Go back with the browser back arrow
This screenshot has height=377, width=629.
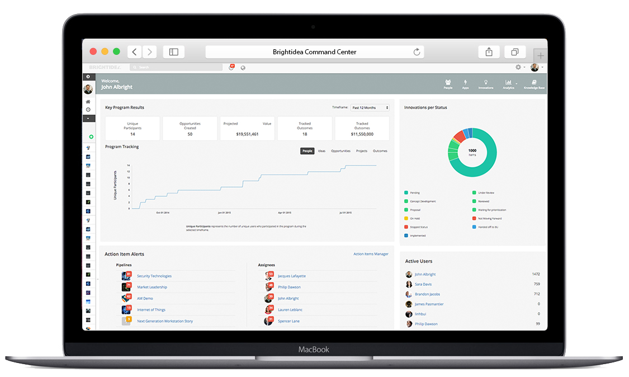134,52
